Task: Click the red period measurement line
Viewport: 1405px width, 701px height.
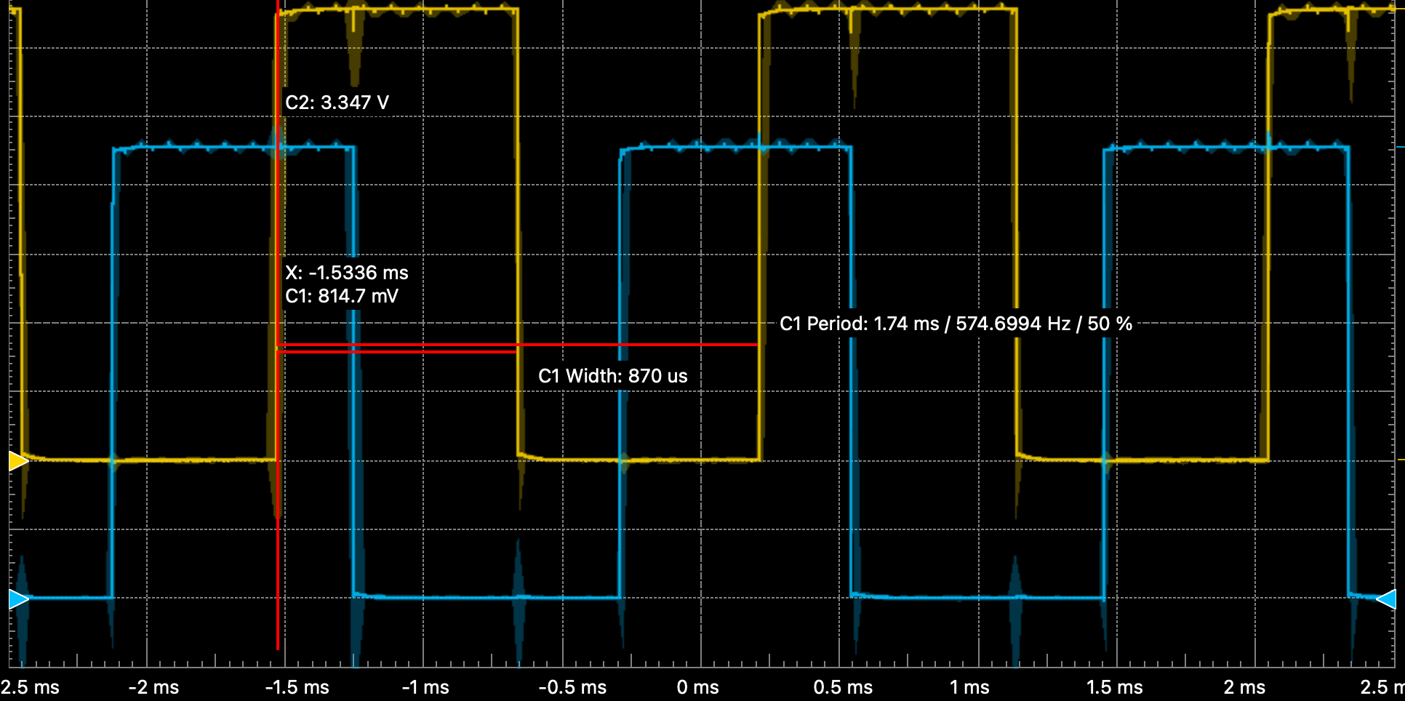Action: click(518, 345)
